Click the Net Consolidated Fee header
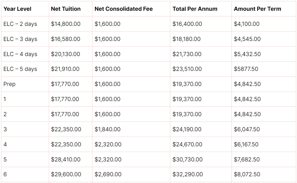 (x=123, y=9)
